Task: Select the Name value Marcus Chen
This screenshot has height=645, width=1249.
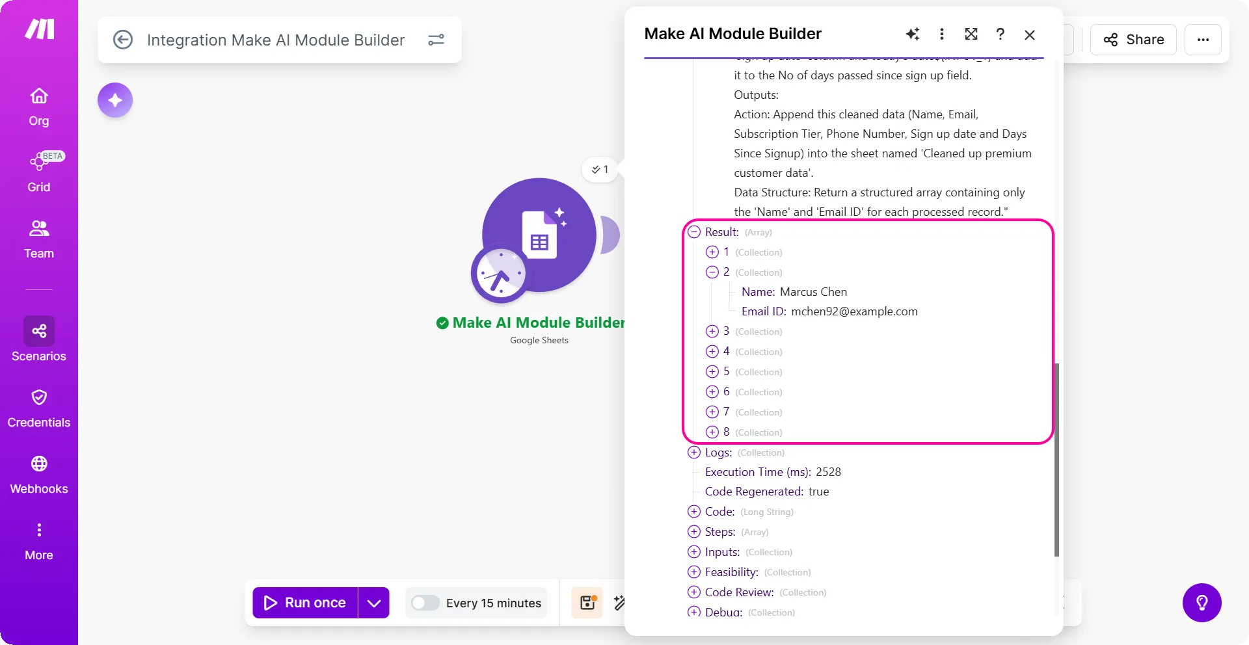Action: pyautogui.click(x=813, y=292)
